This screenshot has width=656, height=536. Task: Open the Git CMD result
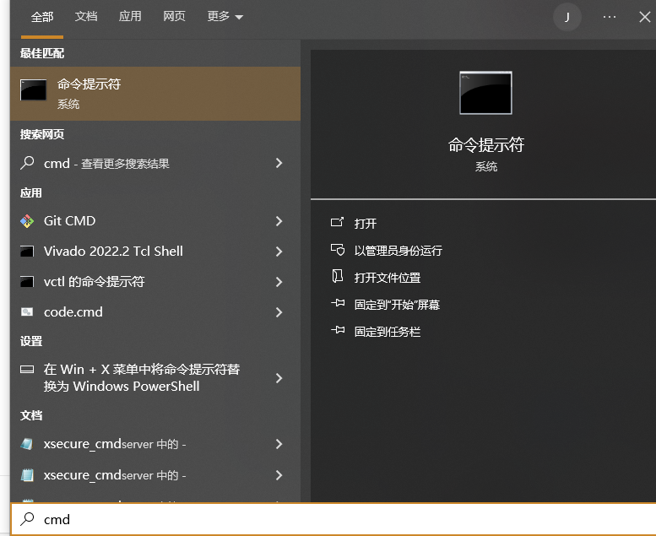click(155, 221)
